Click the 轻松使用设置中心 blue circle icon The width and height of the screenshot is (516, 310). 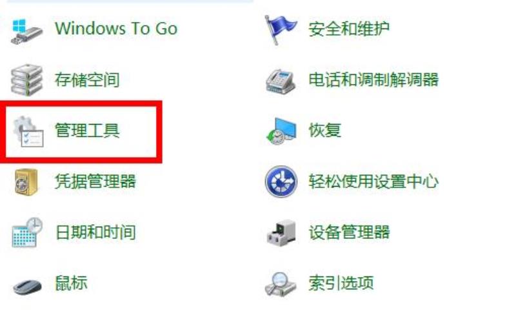(281, 181)
